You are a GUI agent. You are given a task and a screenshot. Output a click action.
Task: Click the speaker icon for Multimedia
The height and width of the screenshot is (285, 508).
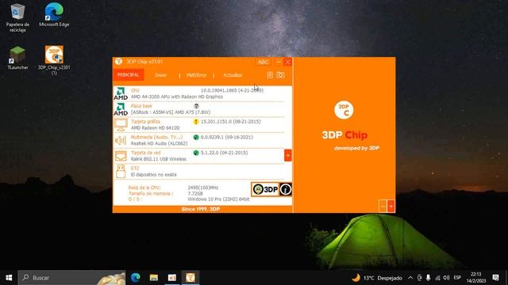[121, 140]
